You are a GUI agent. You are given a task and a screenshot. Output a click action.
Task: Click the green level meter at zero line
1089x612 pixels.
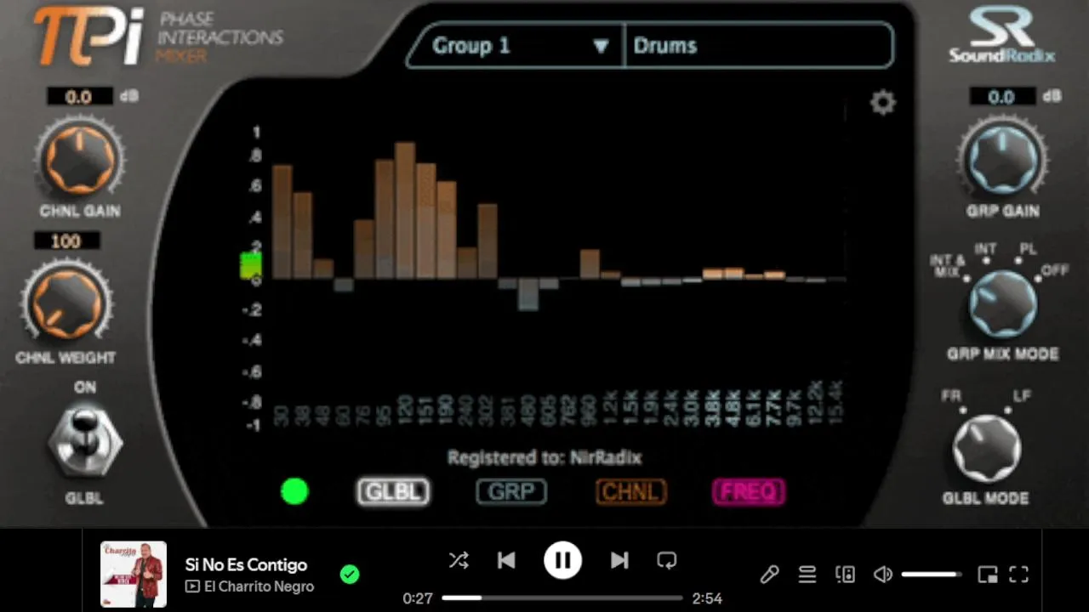250,266
